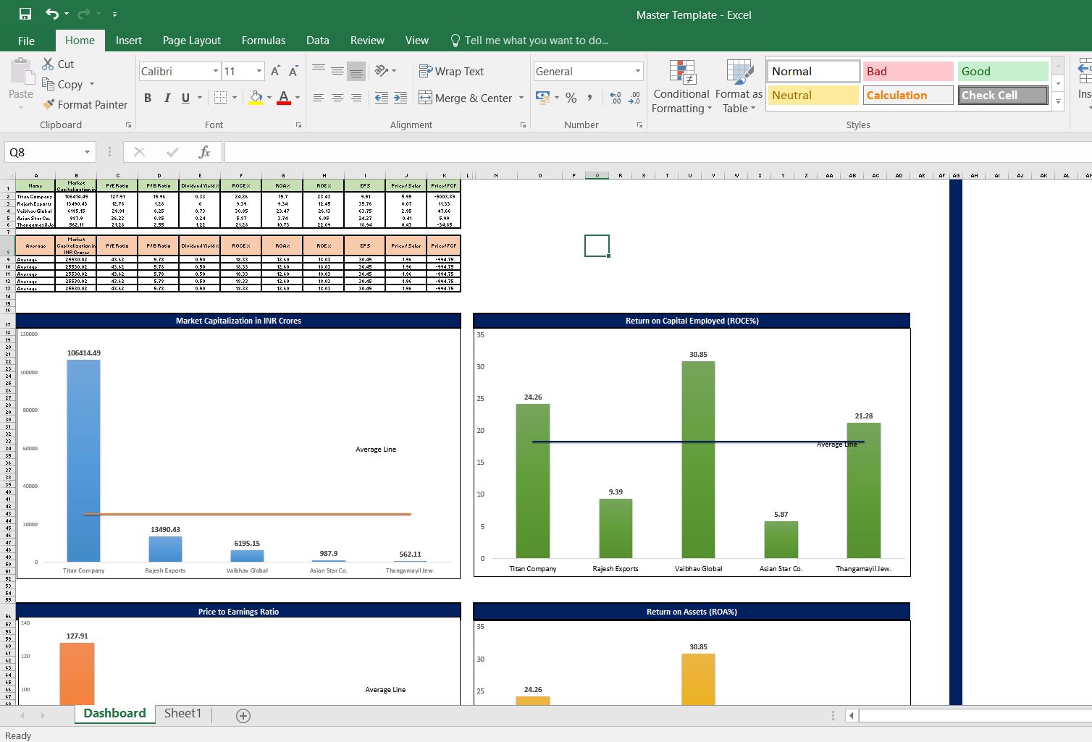Expand Merge & Center options arrow

coord(521,98)
